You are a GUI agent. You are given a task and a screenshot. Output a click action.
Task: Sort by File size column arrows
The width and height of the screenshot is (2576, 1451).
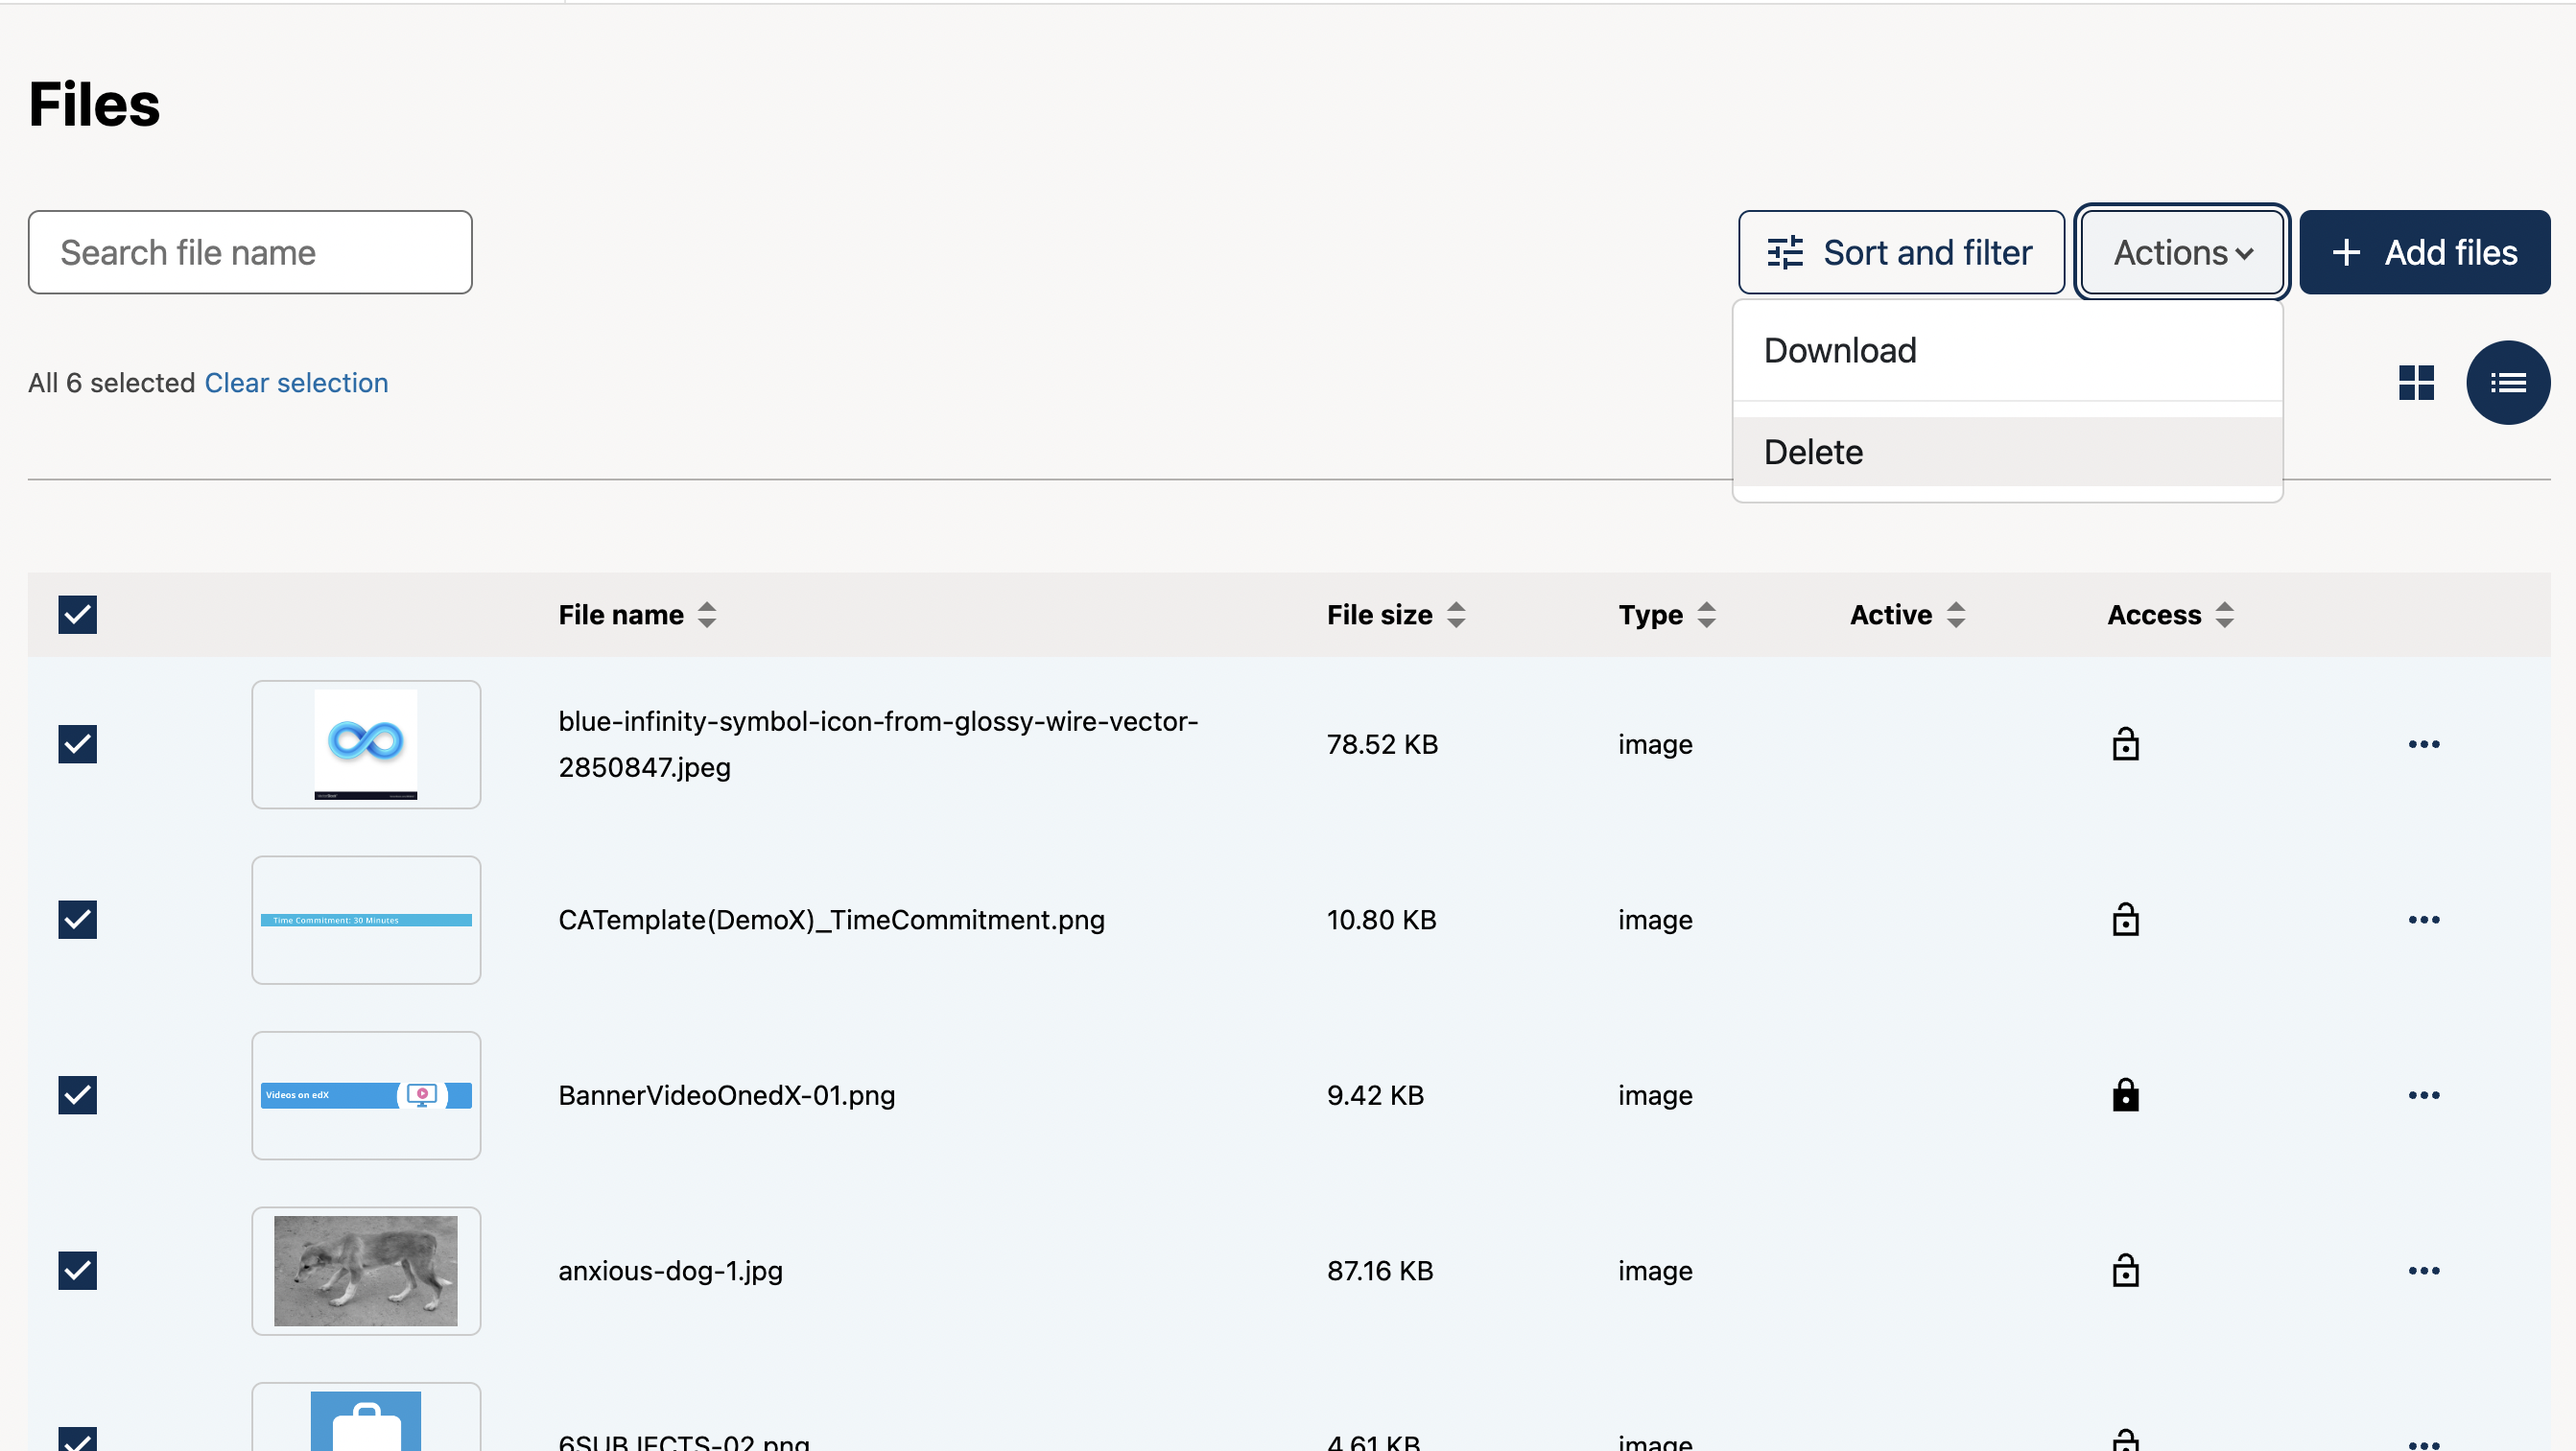tap(1456, 615)
